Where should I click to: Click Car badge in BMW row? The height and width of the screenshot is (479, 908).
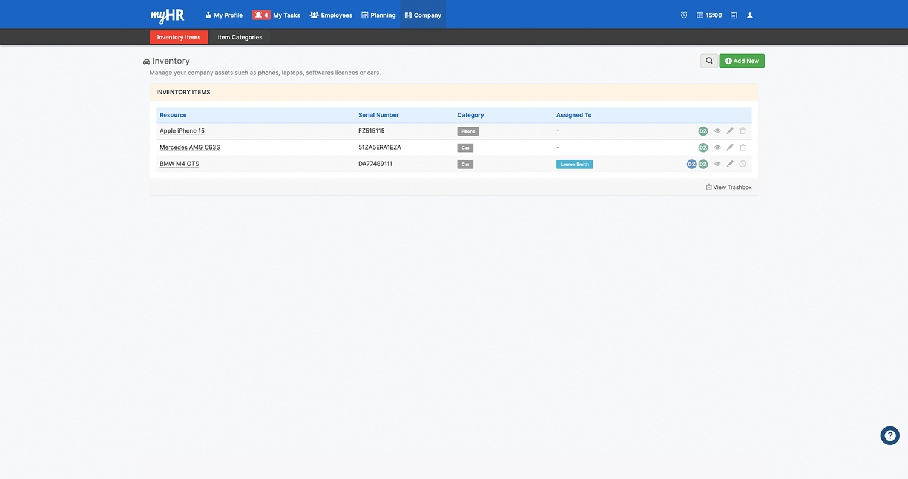click(x=466, y=164)
